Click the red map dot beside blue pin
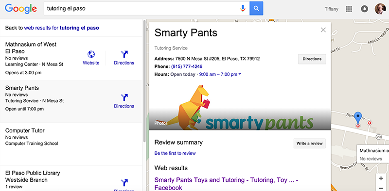Screen dimensions: 389x191 [370, 123]
